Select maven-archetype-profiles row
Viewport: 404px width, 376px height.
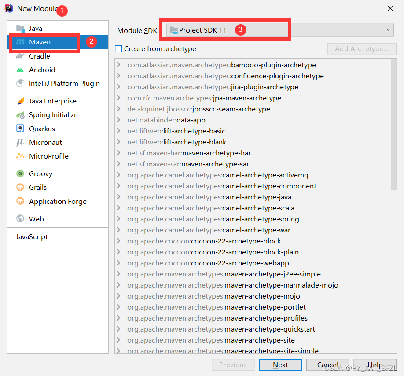[253, 318]
